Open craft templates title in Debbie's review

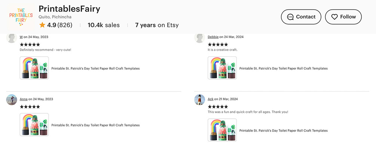point(284,68)
